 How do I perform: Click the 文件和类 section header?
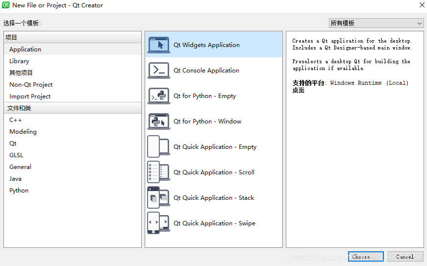[73, 108]
